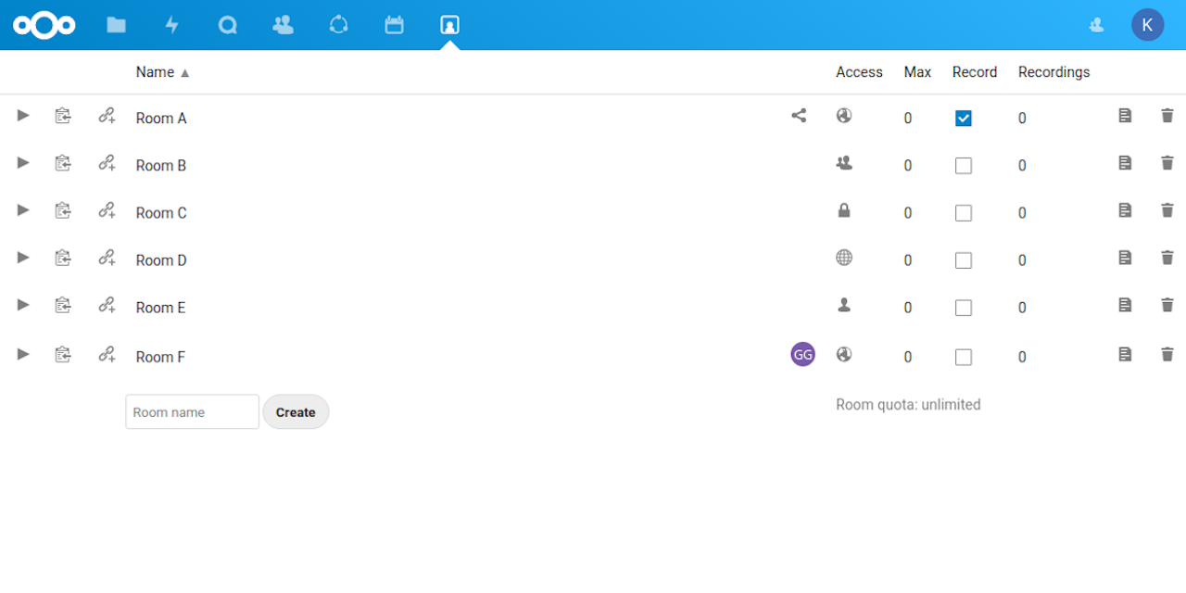The image size is (1186, 593).
Task: Click the Create room button
Action: (296, 412)
